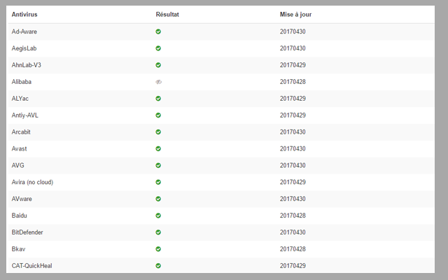
Task: Click the green check icon for Baidu
Action: (158, 216)
